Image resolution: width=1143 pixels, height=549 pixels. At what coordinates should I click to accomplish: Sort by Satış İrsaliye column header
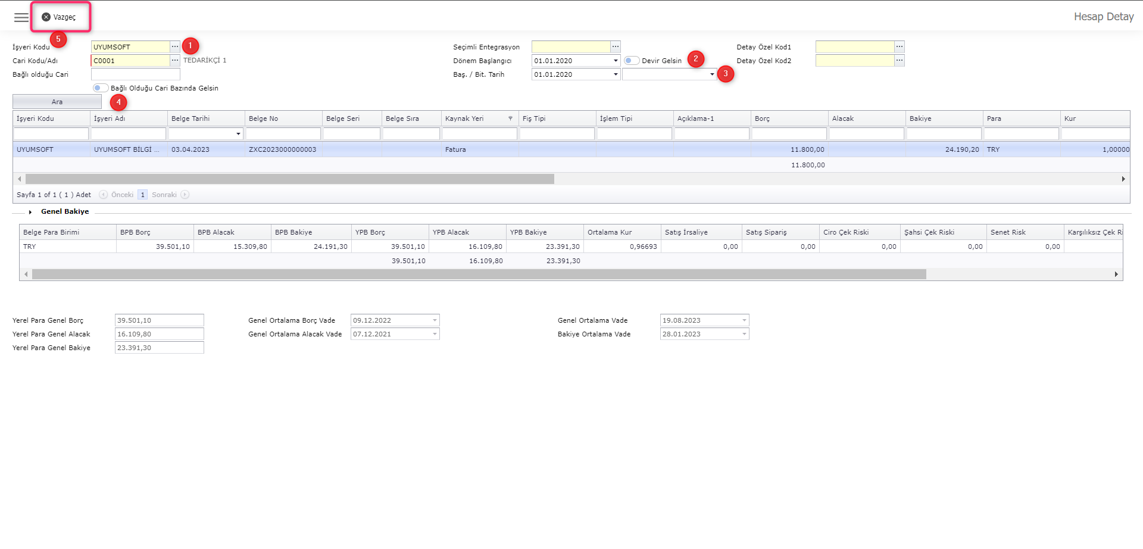[x=701, y=232]
